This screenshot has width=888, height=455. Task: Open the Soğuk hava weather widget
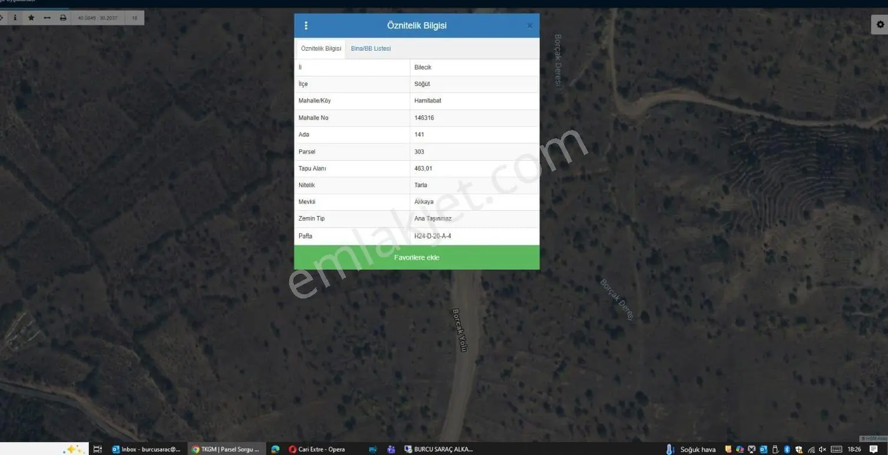tap(691, 449)
